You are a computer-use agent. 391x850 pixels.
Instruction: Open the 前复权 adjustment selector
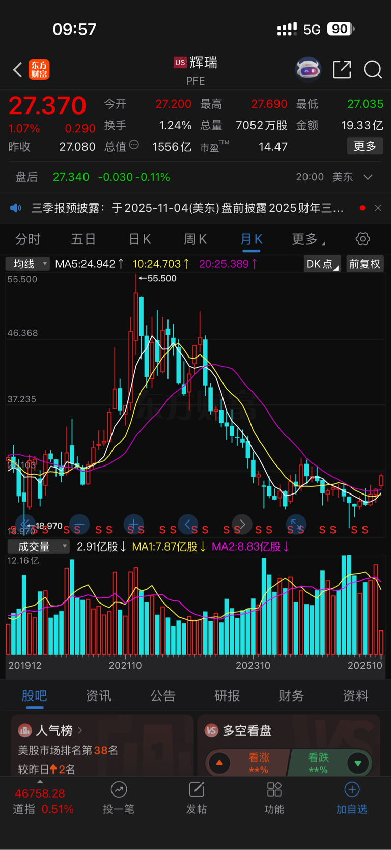point(365,264)
